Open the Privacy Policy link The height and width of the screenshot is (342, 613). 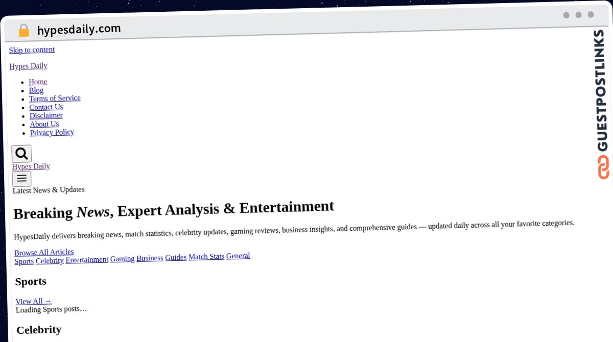[52, 132]
